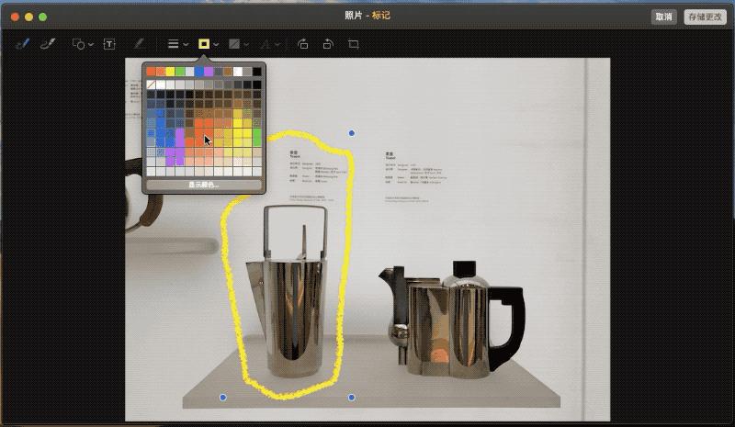
Task: Click the Fill Color icon
Action: 234,44
